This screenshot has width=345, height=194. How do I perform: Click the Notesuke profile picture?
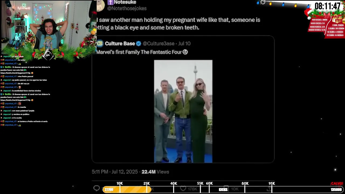(101, 5)
